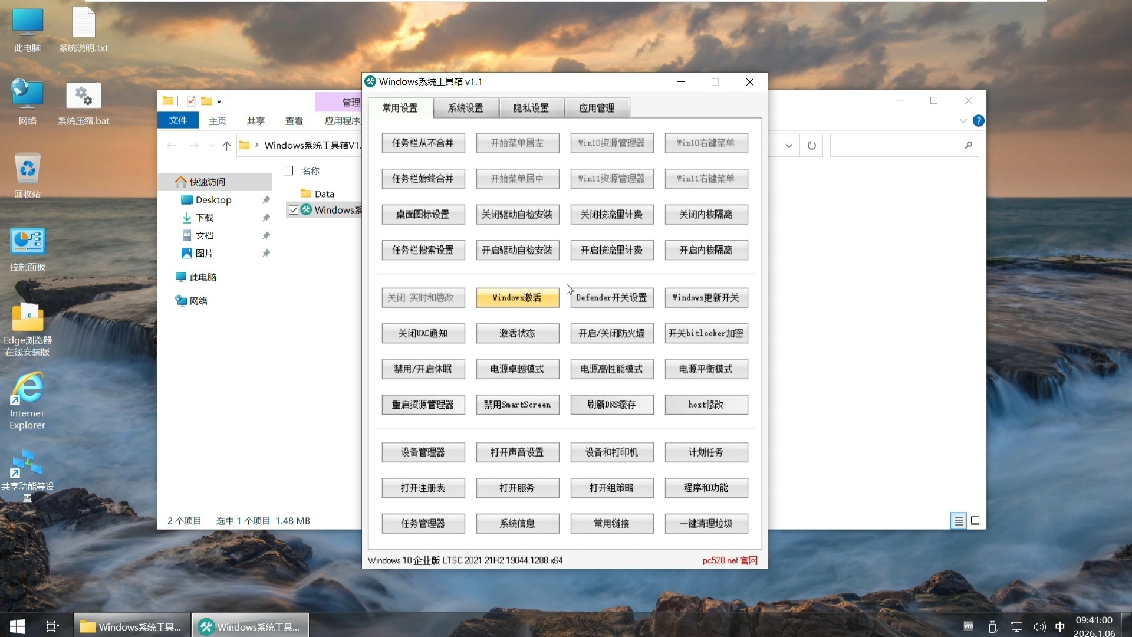Click the Windows Start button

[x=17, y=626]
